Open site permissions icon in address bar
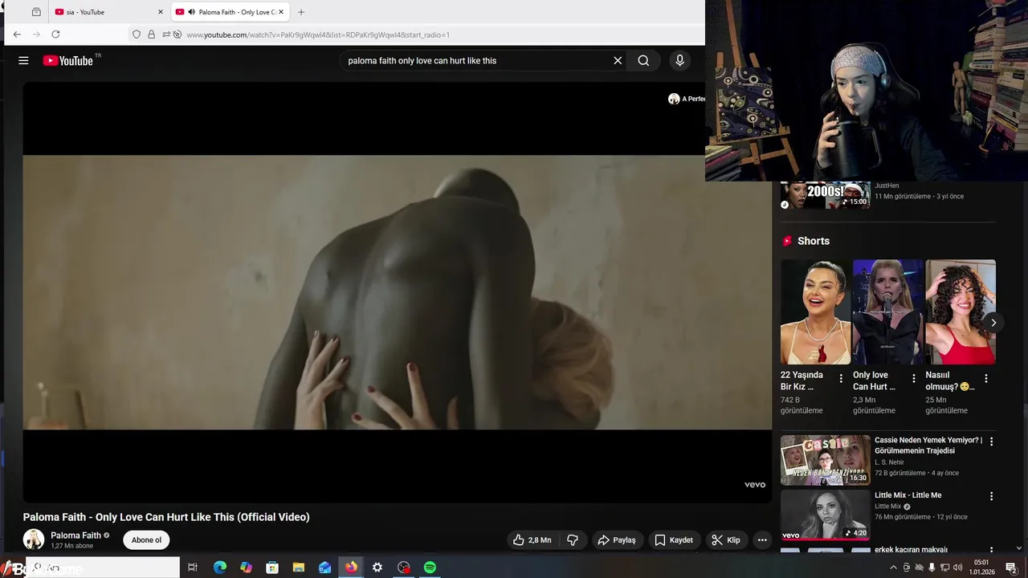Image resolution: width=1028 pixels, height=578 pixels. (166, 35)
